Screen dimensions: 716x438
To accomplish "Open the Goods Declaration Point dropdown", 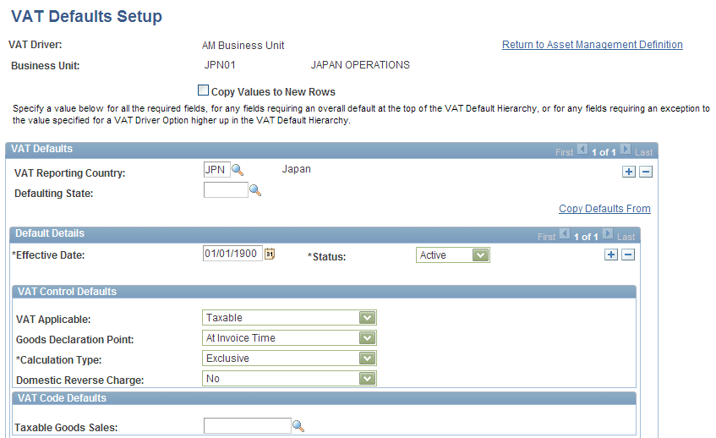I will point(289,338).
